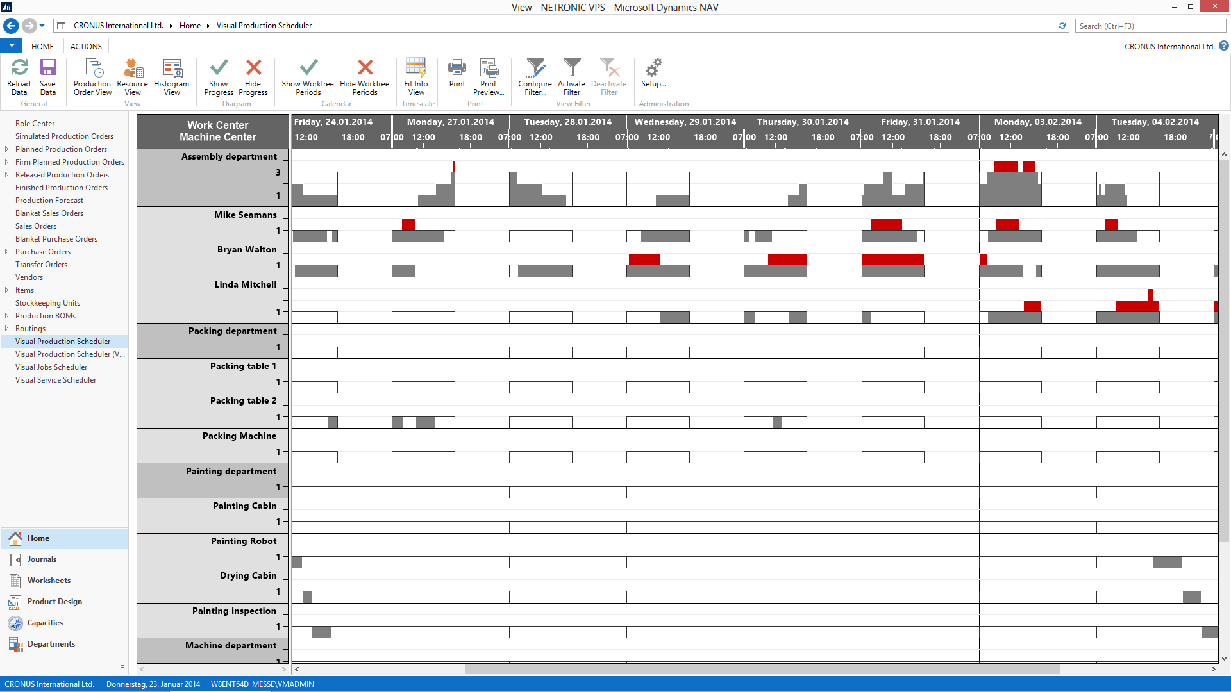
Task: Open navigation history dropdown arrow
Action: coord(42,26)
